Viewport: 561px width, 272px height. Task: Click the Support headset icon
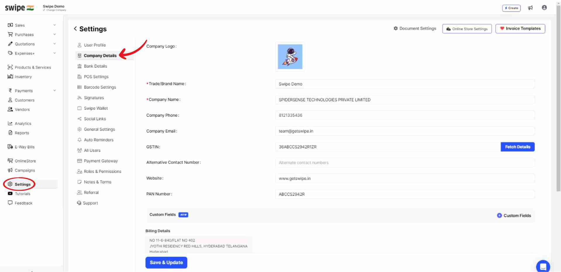(79, 203)
